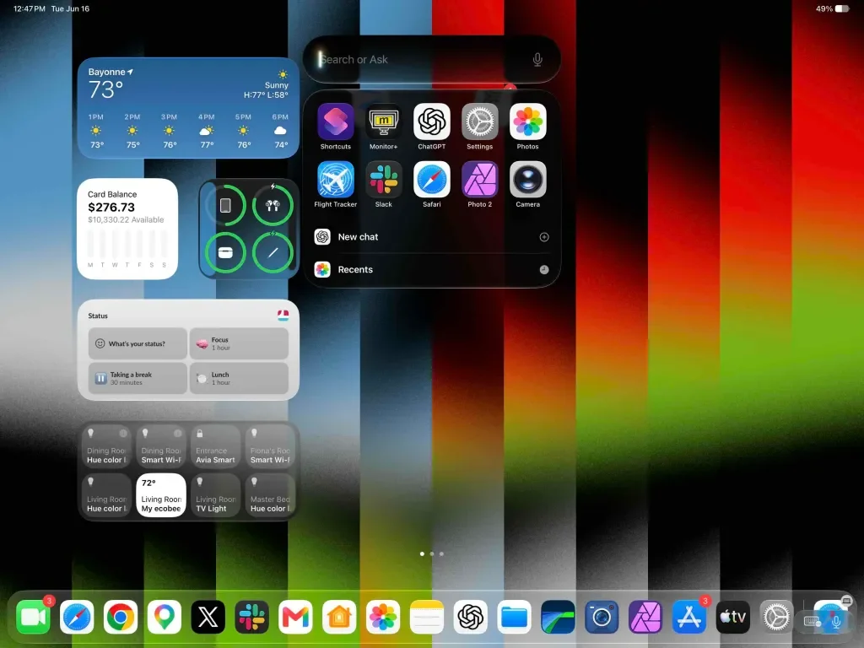Toggle Dining Room Hue color light tile

107,446
